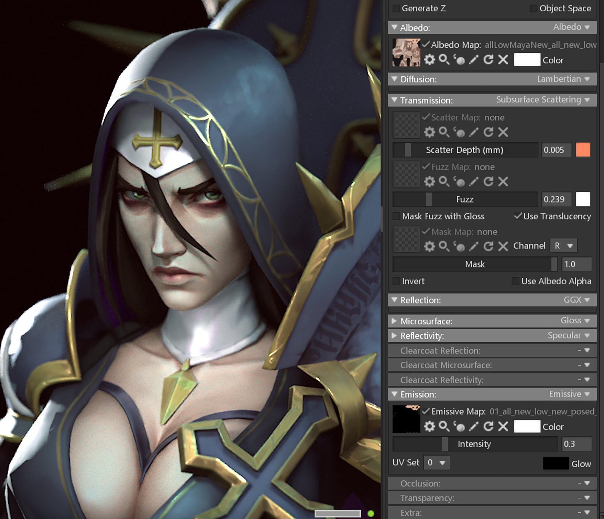Click the Fuzz value field 0.239
604x519 pixels.
[557, 199]
